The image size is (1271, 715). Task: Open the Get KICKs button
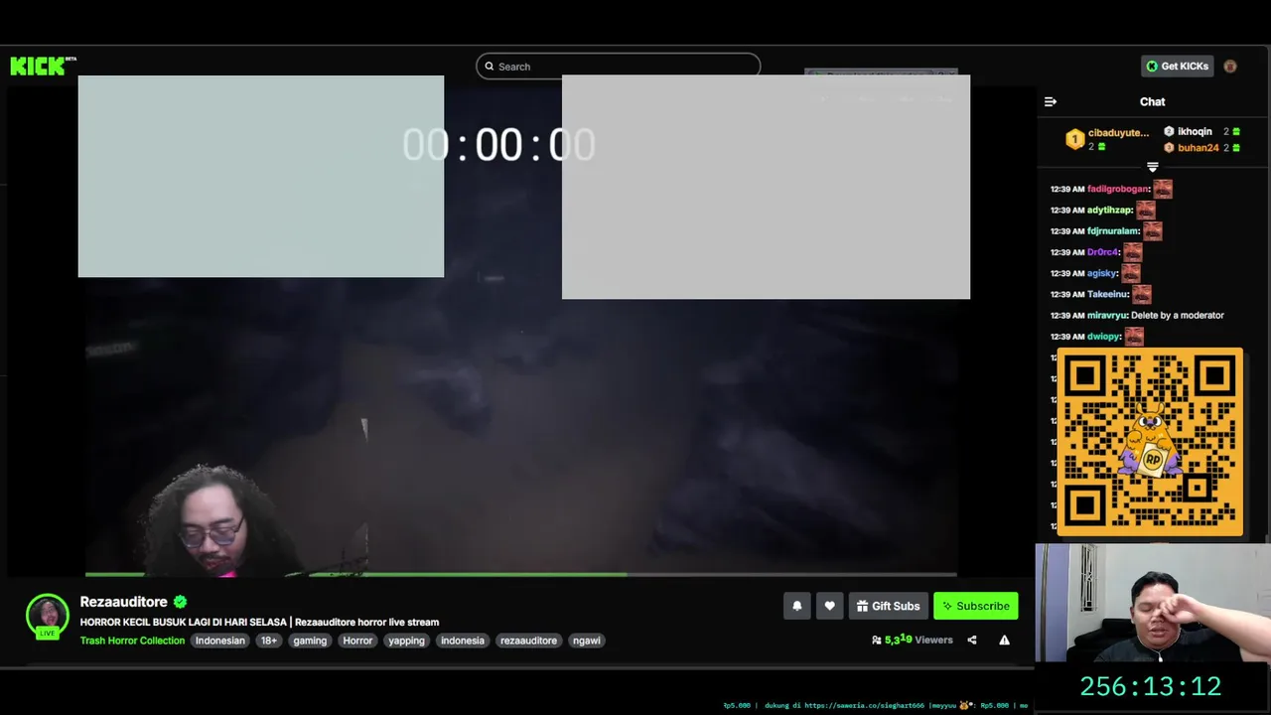(x=1178, y=67)
